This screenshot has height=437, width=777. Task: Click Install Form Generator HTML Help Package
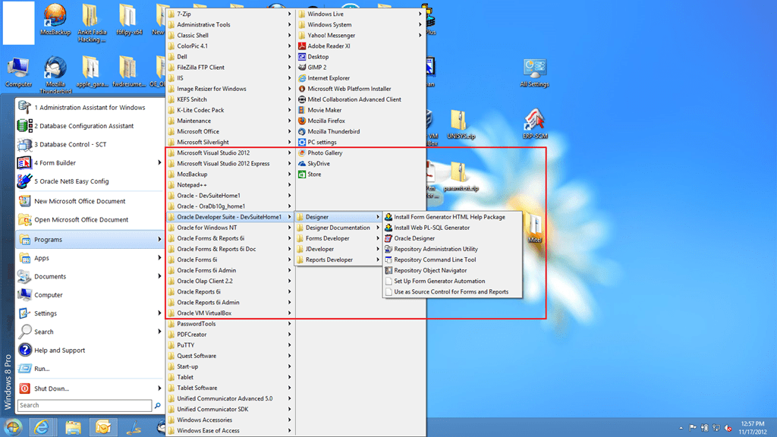tap(452, 217)
